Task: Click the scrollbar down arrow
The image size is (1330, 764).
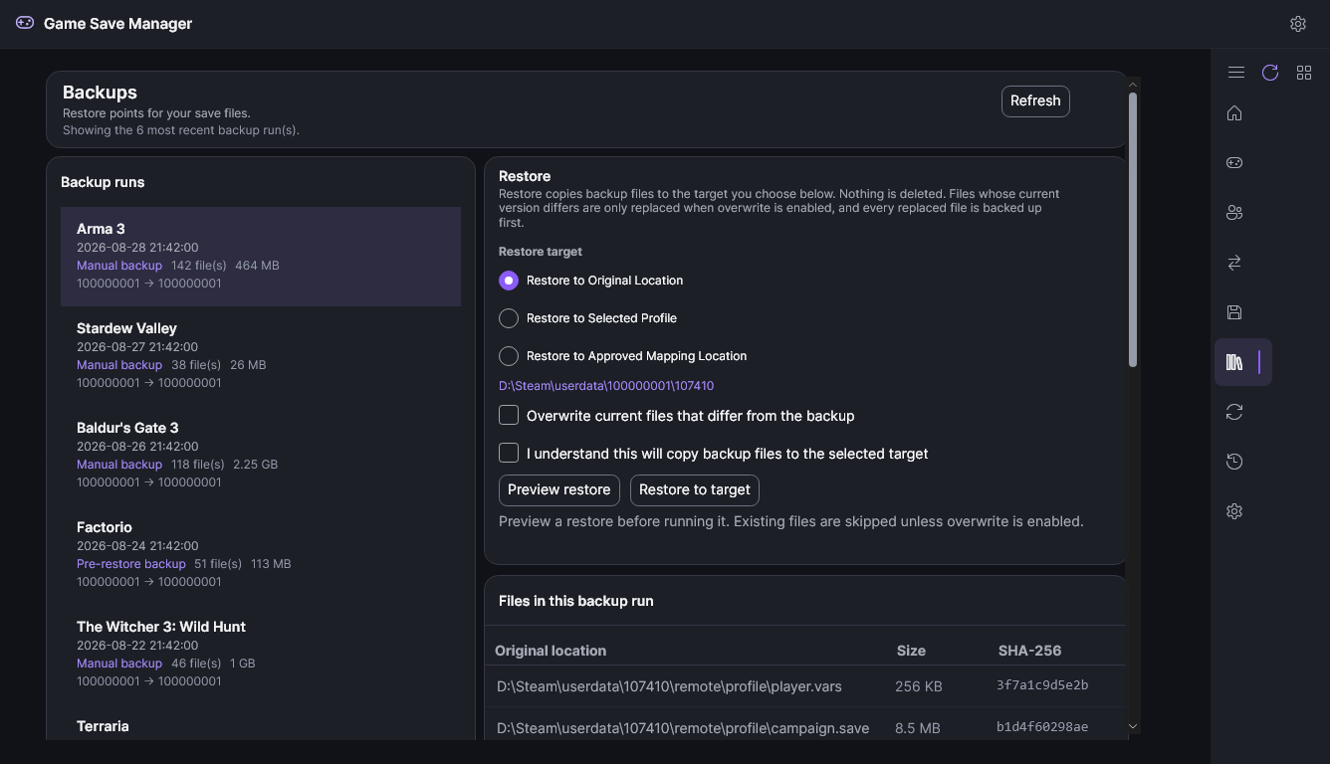Action: pos(1133,727)
